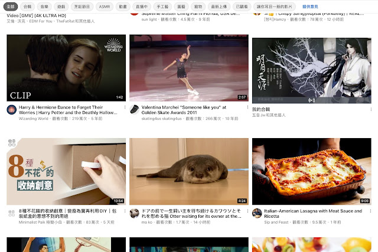The height and width of the screenshot is (252, 378).
Task: Click the ma ko channel name
Action: 147,222
